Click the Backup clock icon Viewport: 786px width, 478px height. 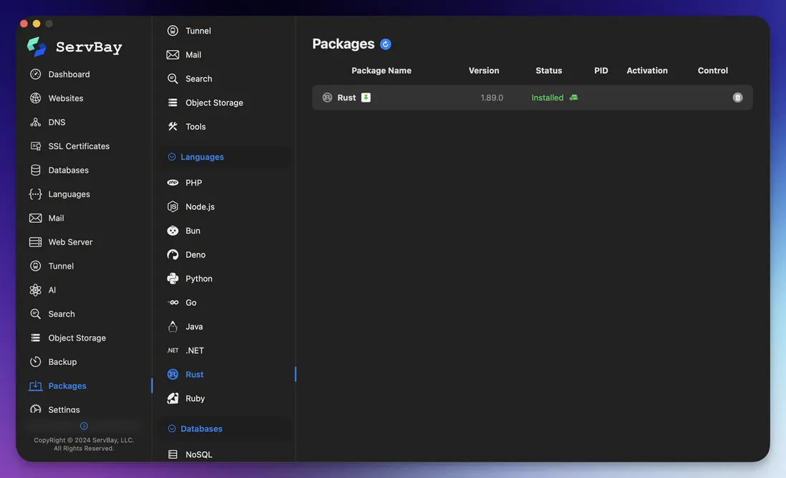pos(36,362)
